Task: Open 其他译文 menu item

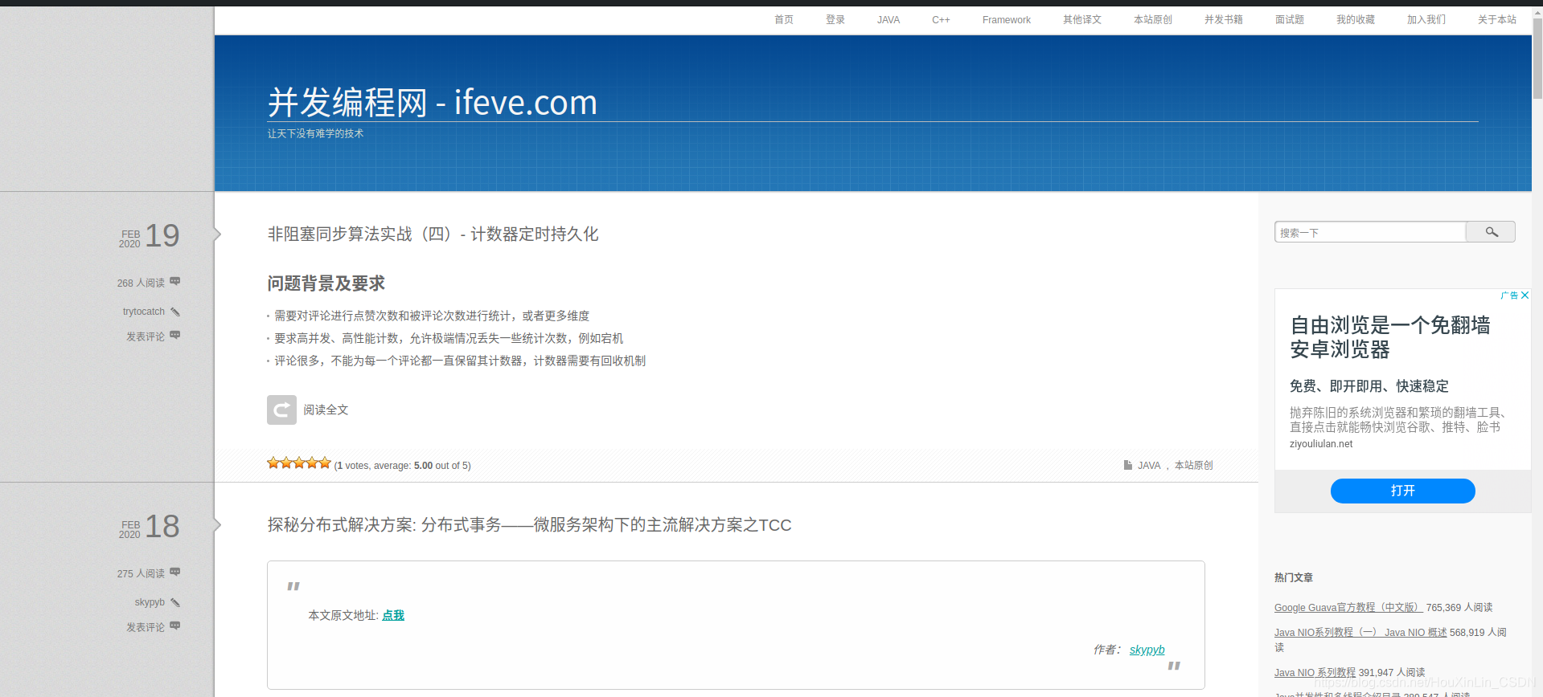Action: 1082,20
